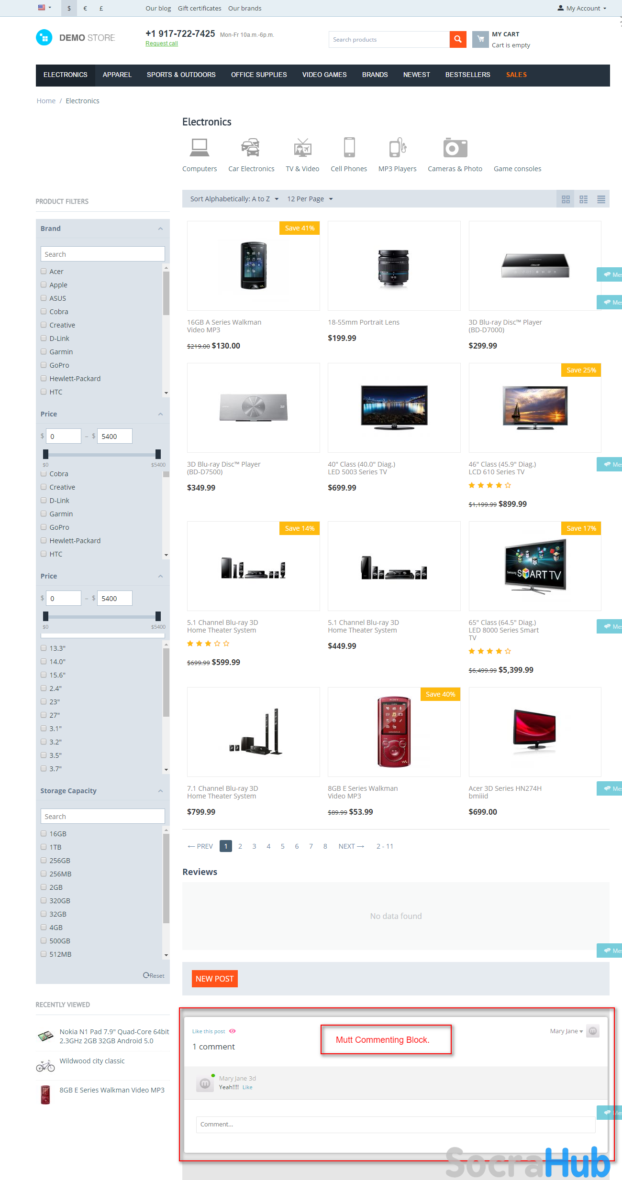
Task: Check the Apple brand filter
Action: pyautogui.click(x=44, y=284)
